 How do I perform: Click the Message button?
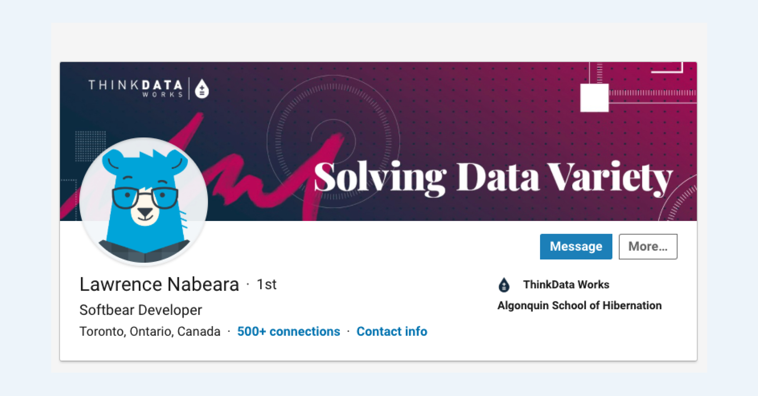(576, 247)
